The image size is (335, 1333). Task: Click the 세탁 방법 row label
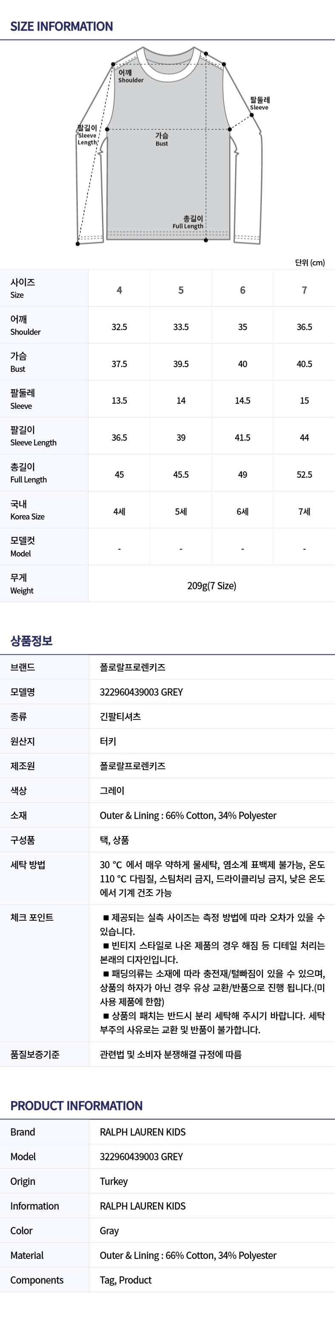pyautogui.click(x=28, y=865)
